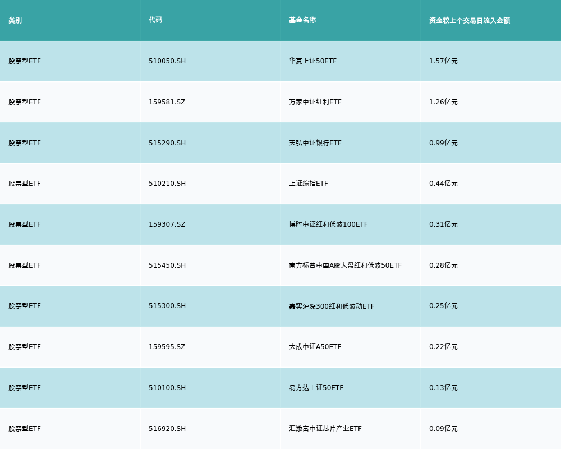The image size is (561, 449).
Task: Click the 基金名称 column header
Action: tap(302, 20)
